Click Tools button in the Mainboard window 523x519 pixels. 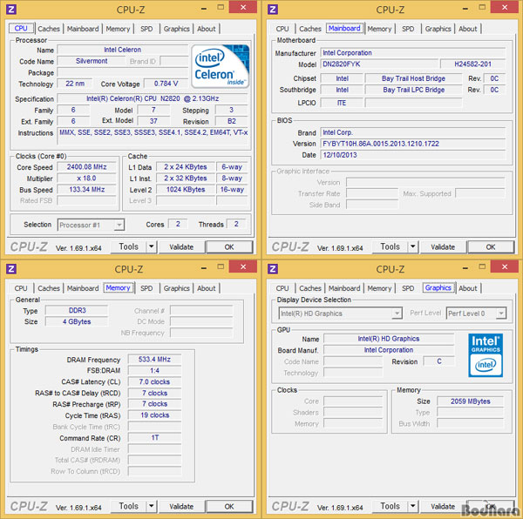point(391,246)
